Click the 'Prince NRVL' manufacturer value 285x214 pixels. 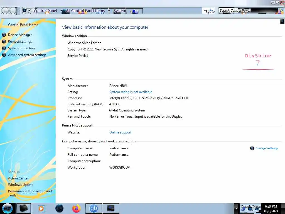(118, 86)
